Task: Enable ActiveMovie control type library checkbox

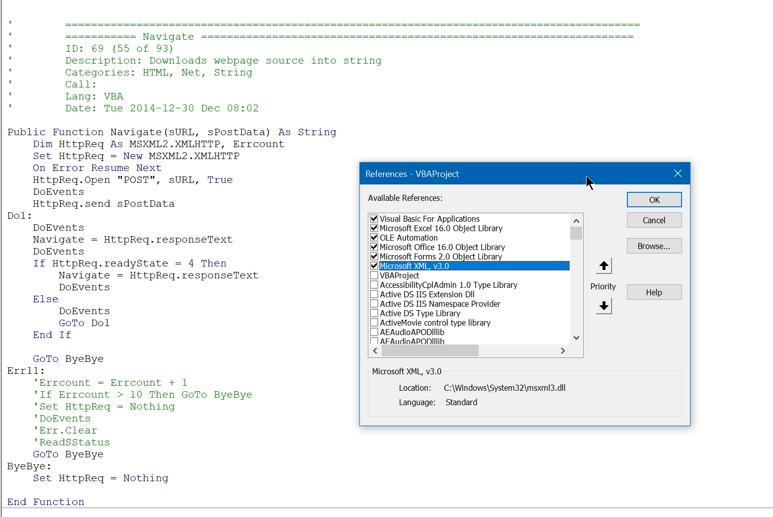Action: click(x=374, y=323)
